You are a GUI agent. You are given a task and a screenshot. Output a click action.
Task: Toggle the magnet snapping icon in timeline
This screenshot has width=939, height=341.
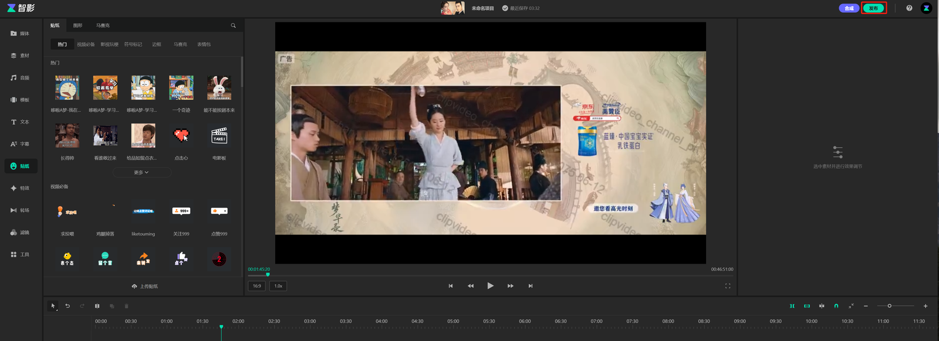point(836,306)
